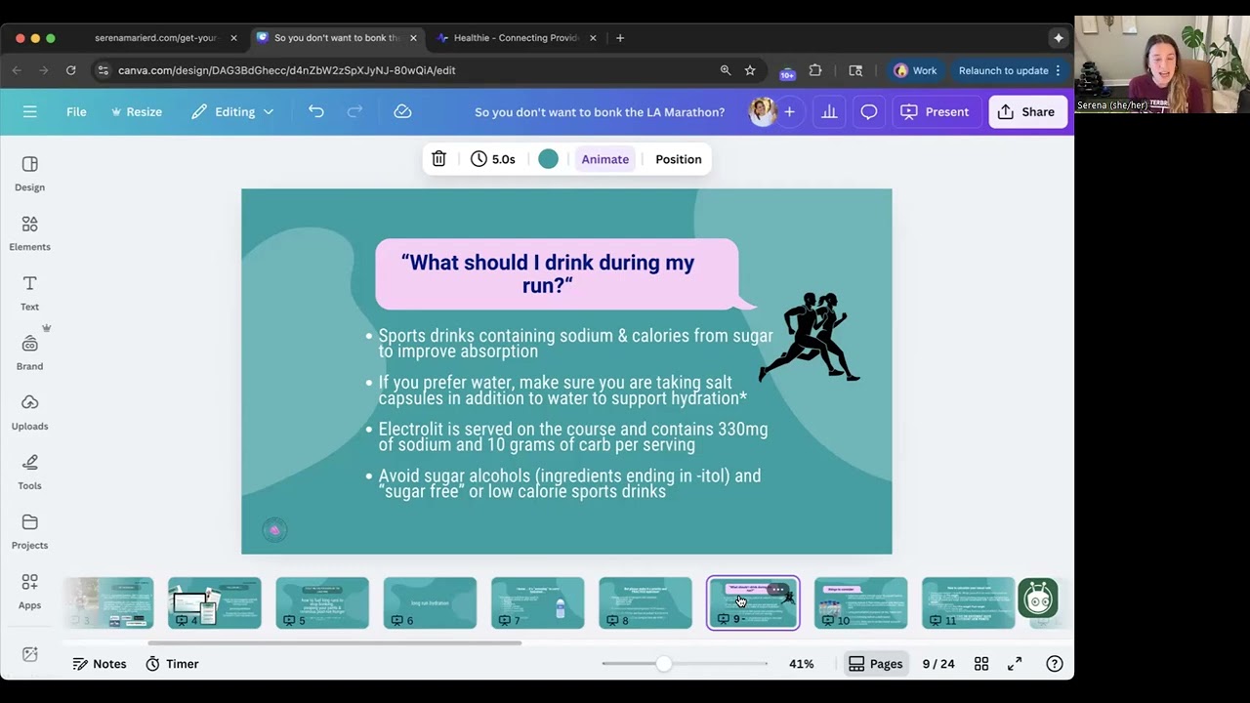Open the Tools panel
This screenshot has height=703, width=1250.
click(x=29, y=472)
